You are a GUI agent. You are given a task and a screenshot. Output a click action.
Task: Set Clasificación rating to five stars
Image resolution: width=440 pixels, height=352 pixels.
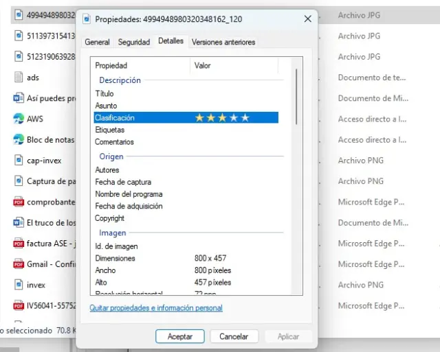(245, 118)
